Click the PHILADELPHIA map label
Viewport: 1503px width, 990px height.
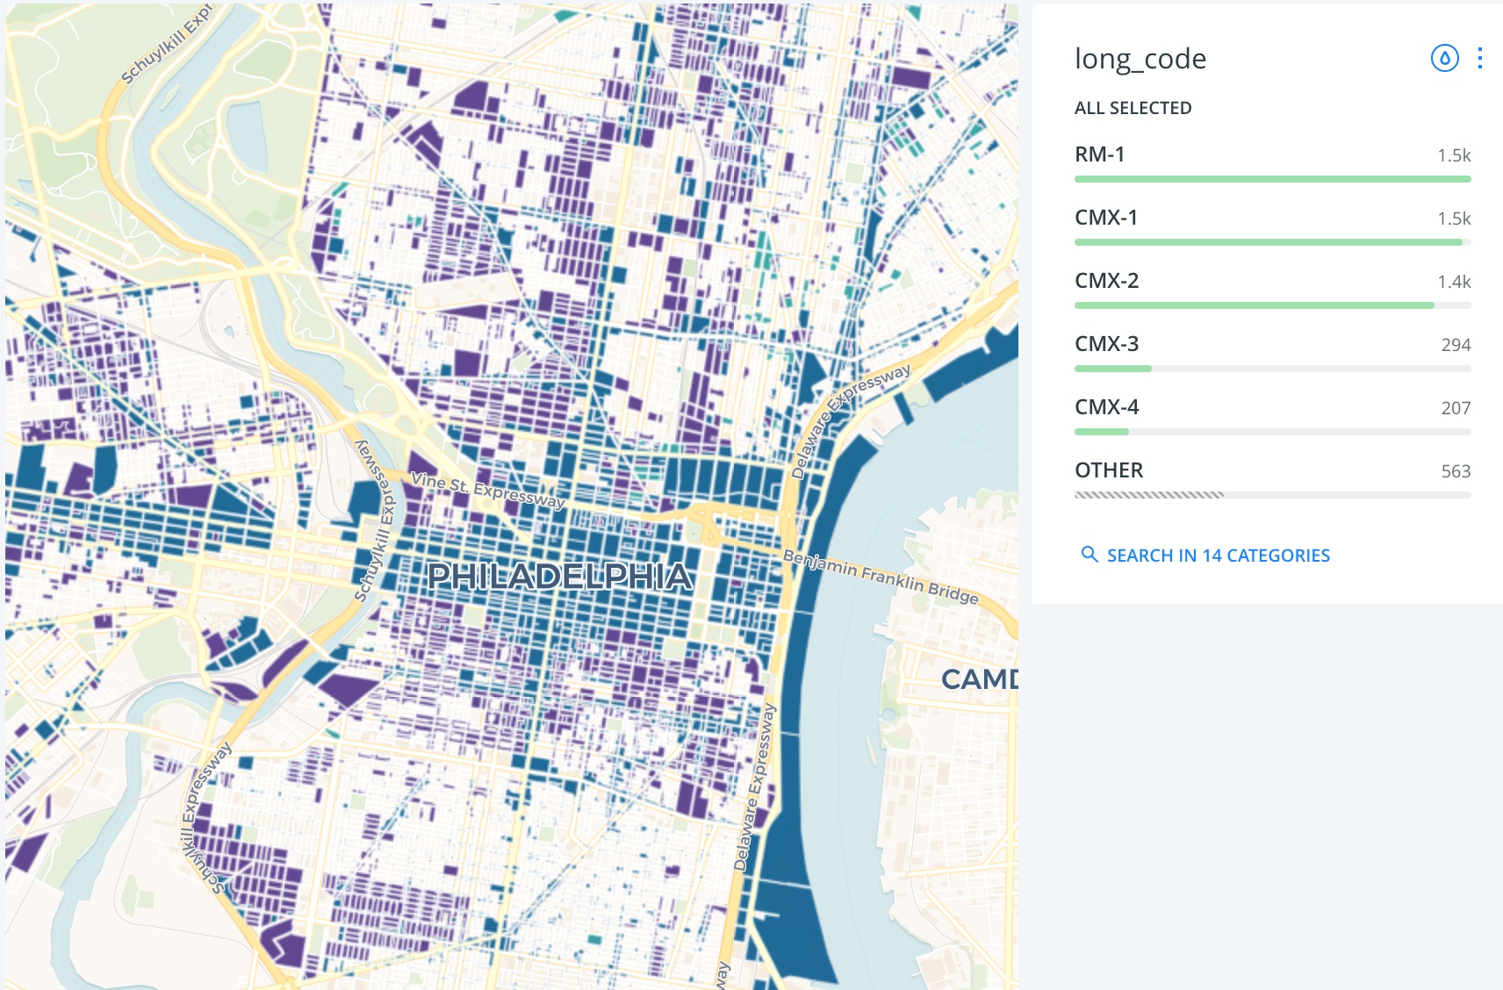(559, 577)
